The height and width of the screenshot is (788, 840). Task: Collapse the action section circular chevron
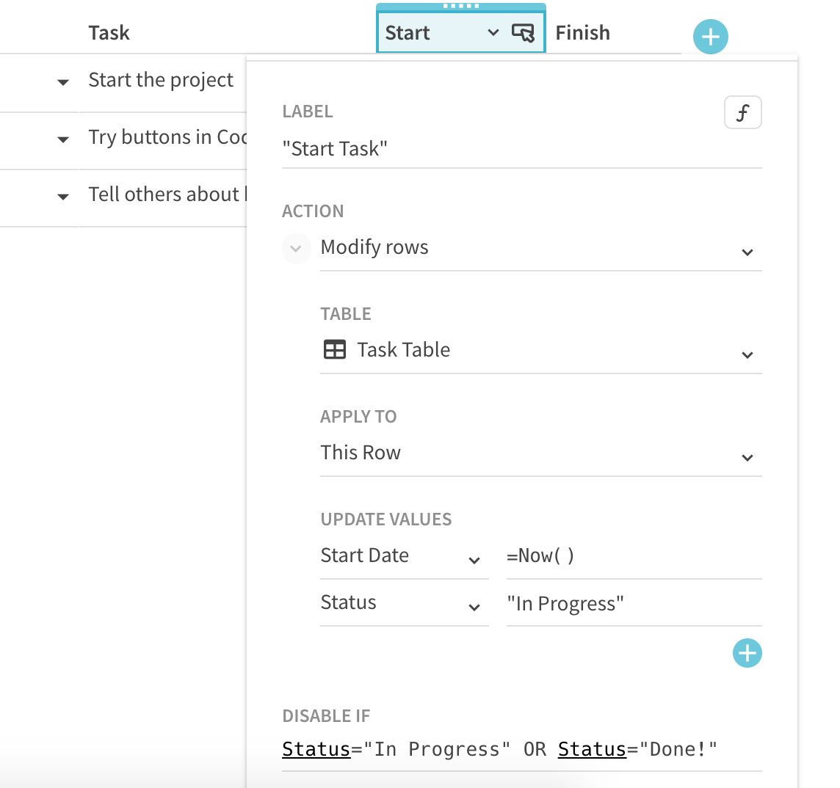click(x=296, y=249)
